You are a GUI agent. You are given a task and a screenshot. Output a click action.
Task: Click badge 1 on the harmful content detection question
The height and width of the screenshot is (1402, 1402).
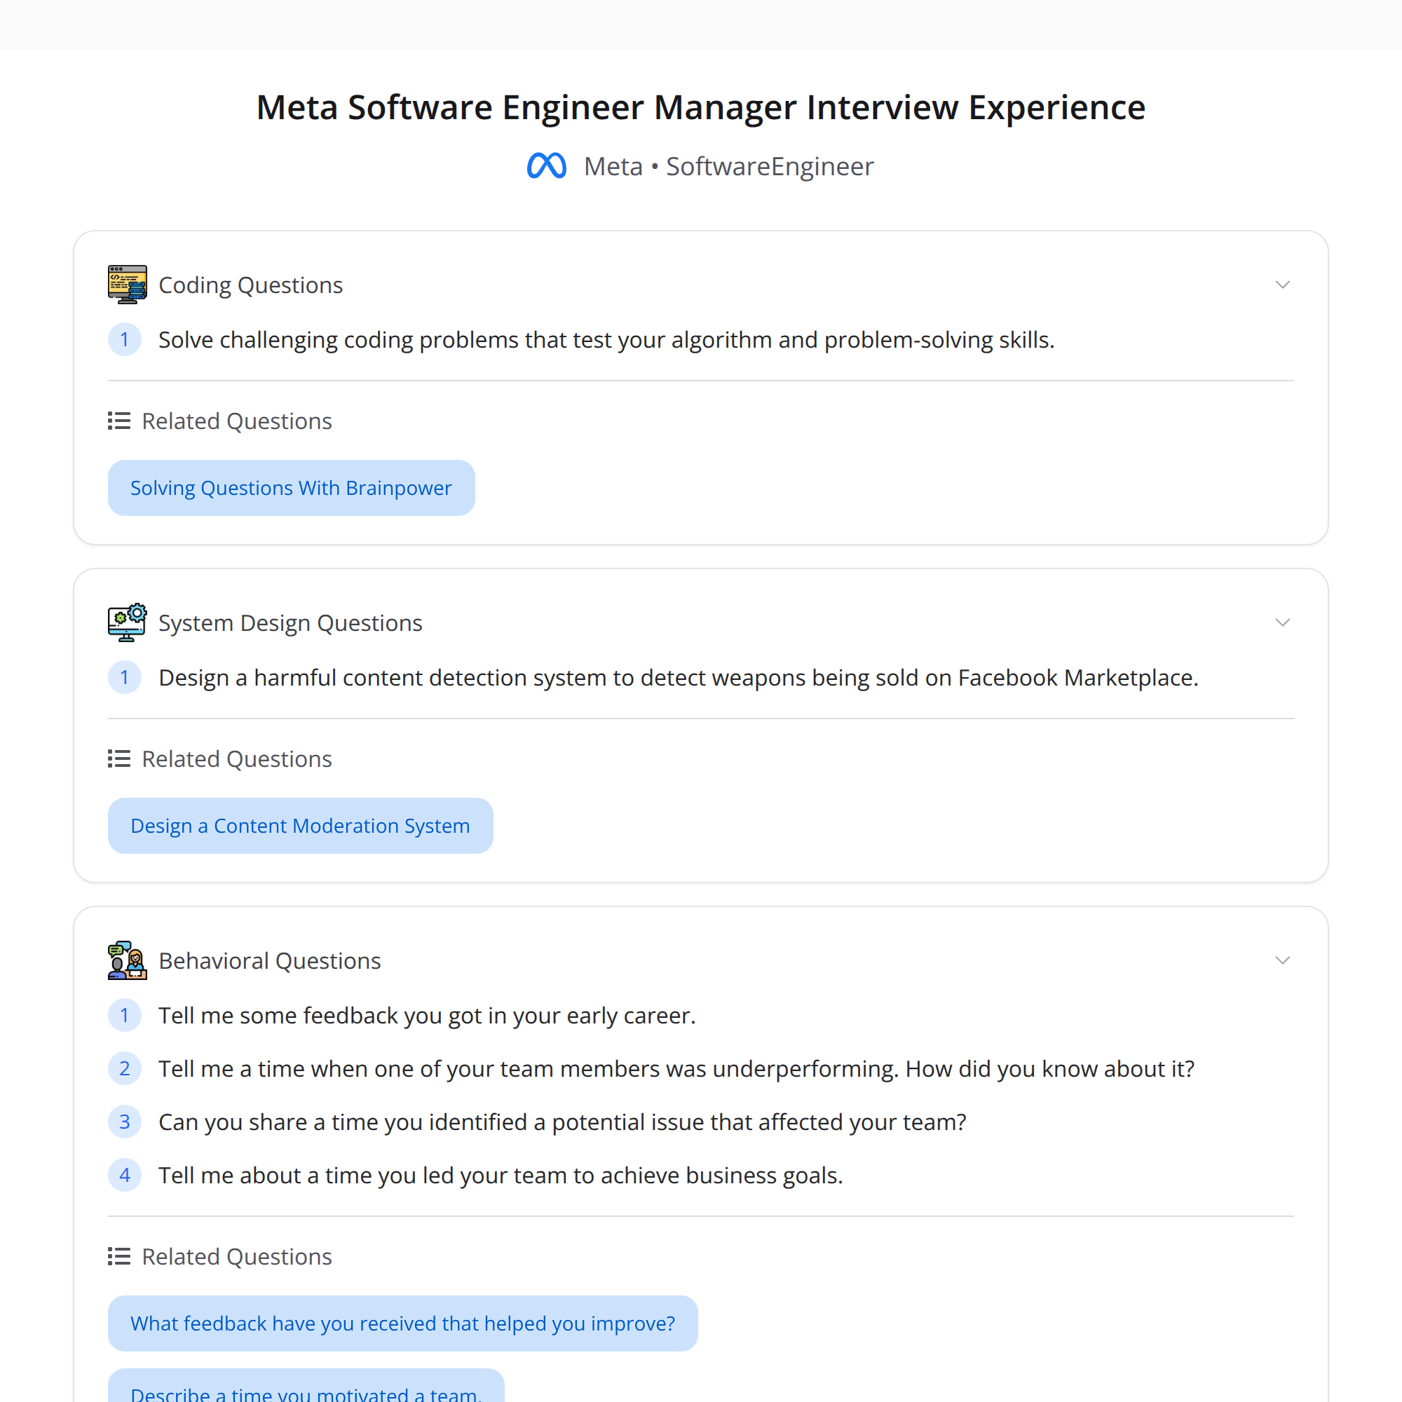click(124, 677)
